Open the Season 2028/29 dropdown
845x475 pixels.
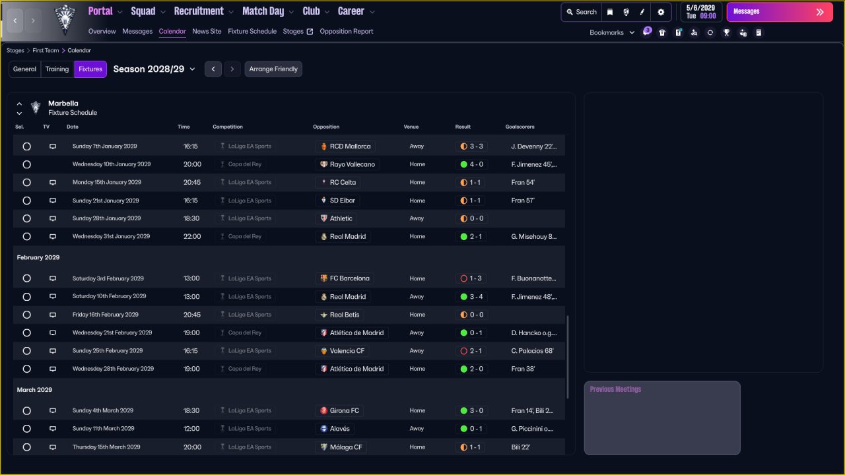(154, 69)
